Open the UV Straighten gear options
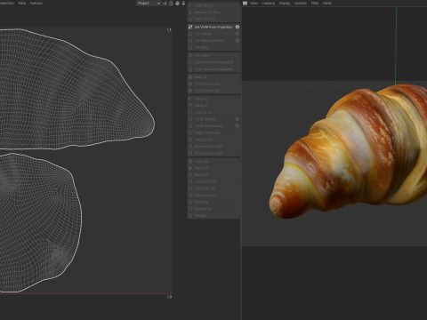 238,119
